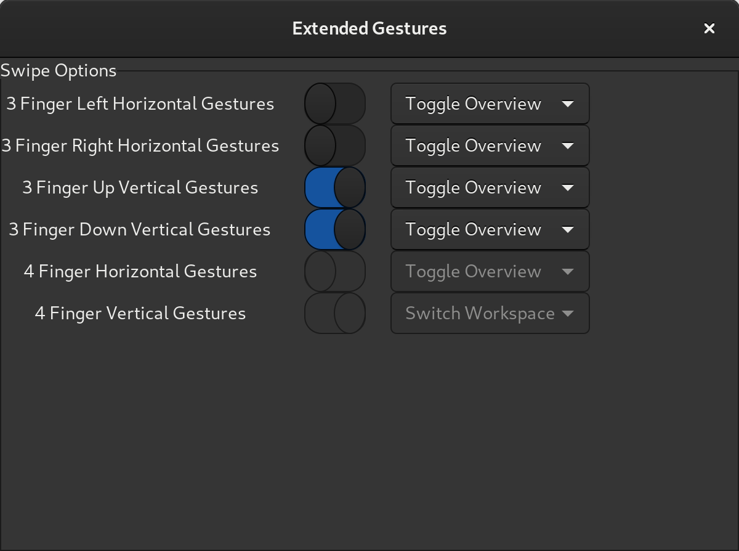
Task: Click the Extended Gestures title bar text
Action: pyautogui.click(x=369, y=28)
